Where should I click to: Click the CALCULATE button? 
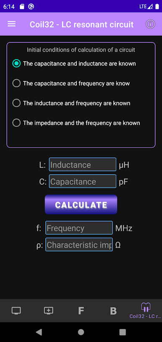tap(81, 204)
